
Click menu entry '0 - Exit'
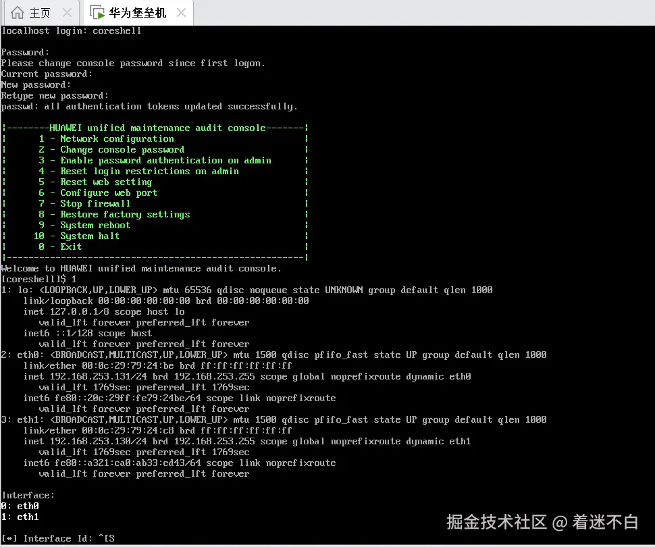pyautogui.click(x=60, y=247)
